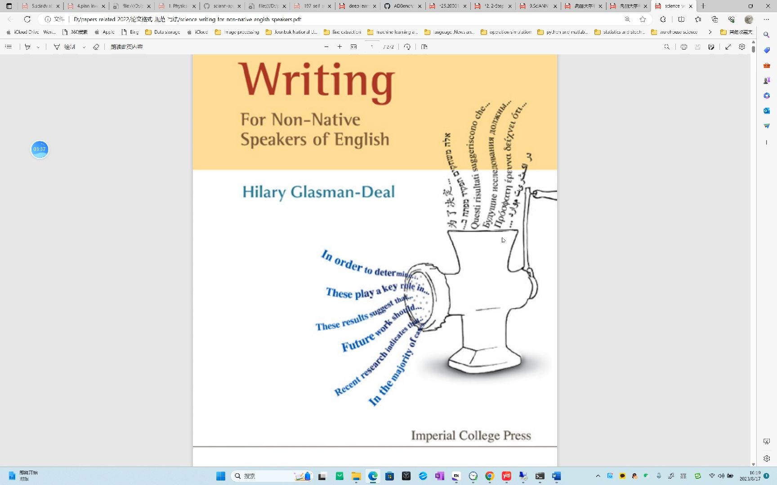Open sidebar search icon
777x485 pixels.
[x=767, y=35]
